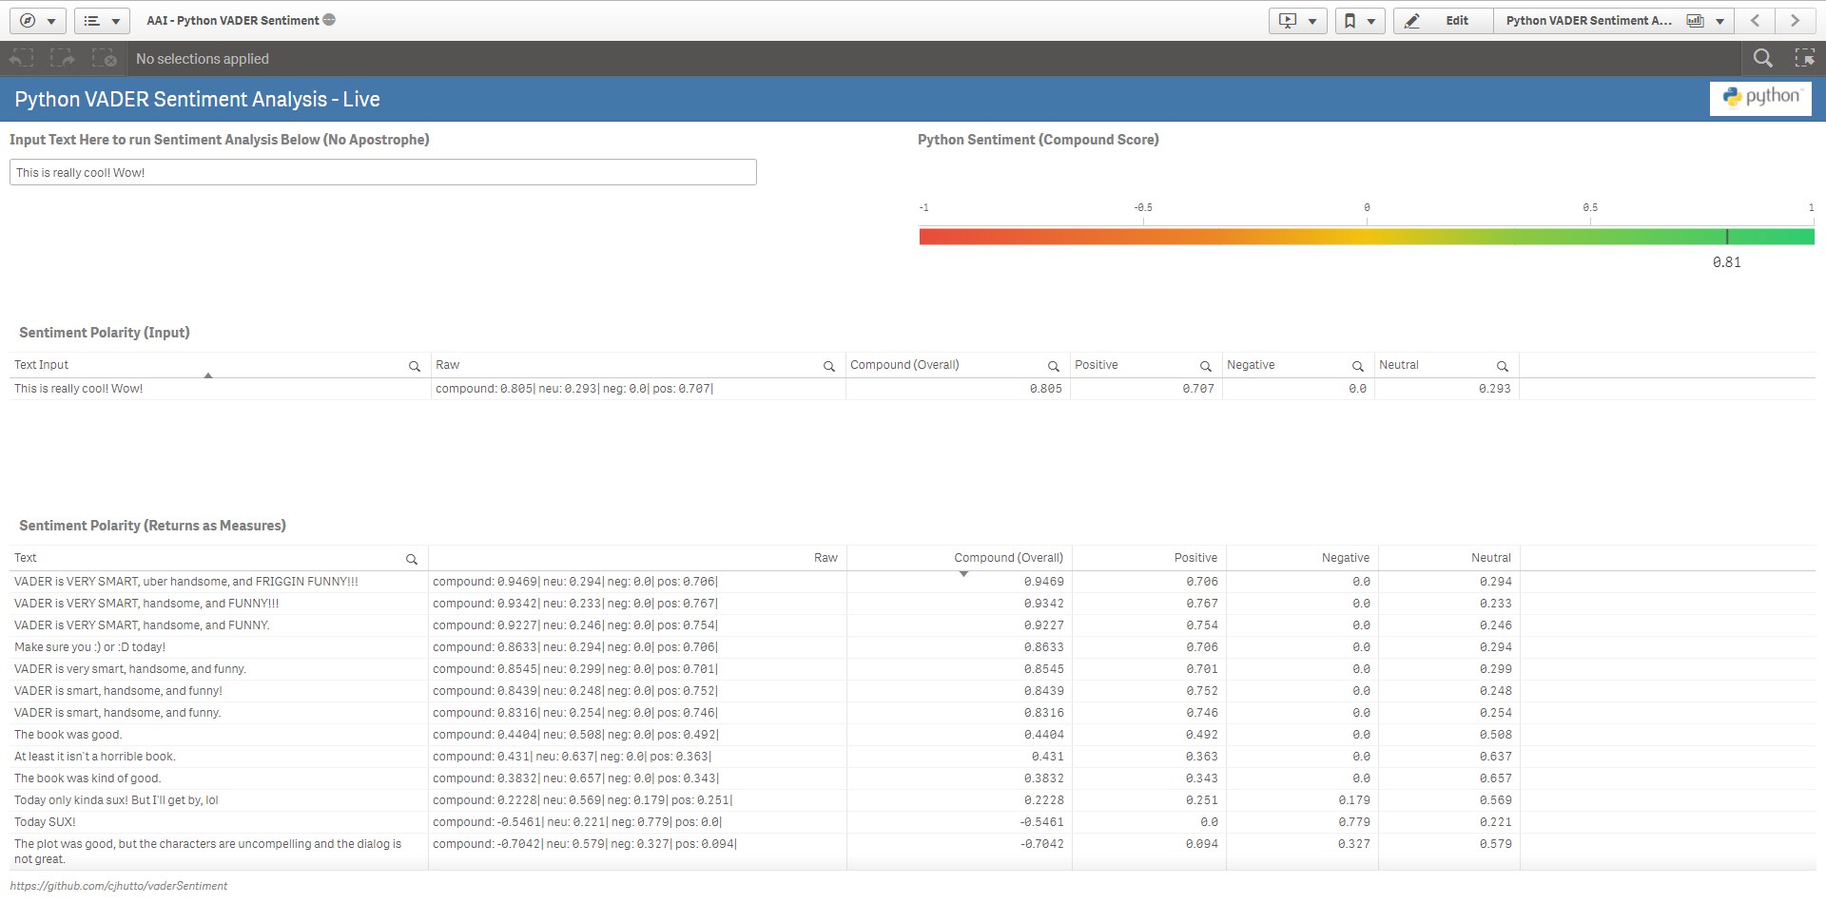Select 'This is really cool! Wow!' table cell
The image size is (1826, 903).
pos(220,389)
